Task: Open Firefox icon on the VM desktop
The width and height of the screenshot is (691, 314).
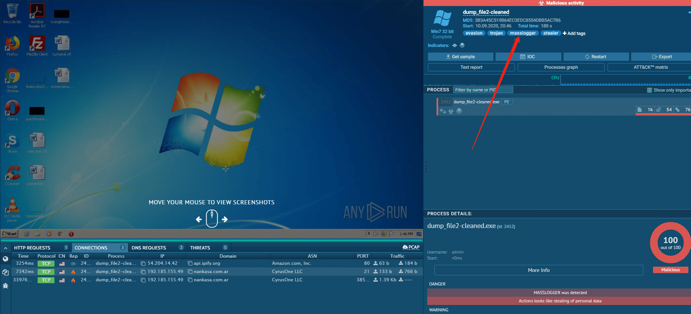Action: (12, 46)
